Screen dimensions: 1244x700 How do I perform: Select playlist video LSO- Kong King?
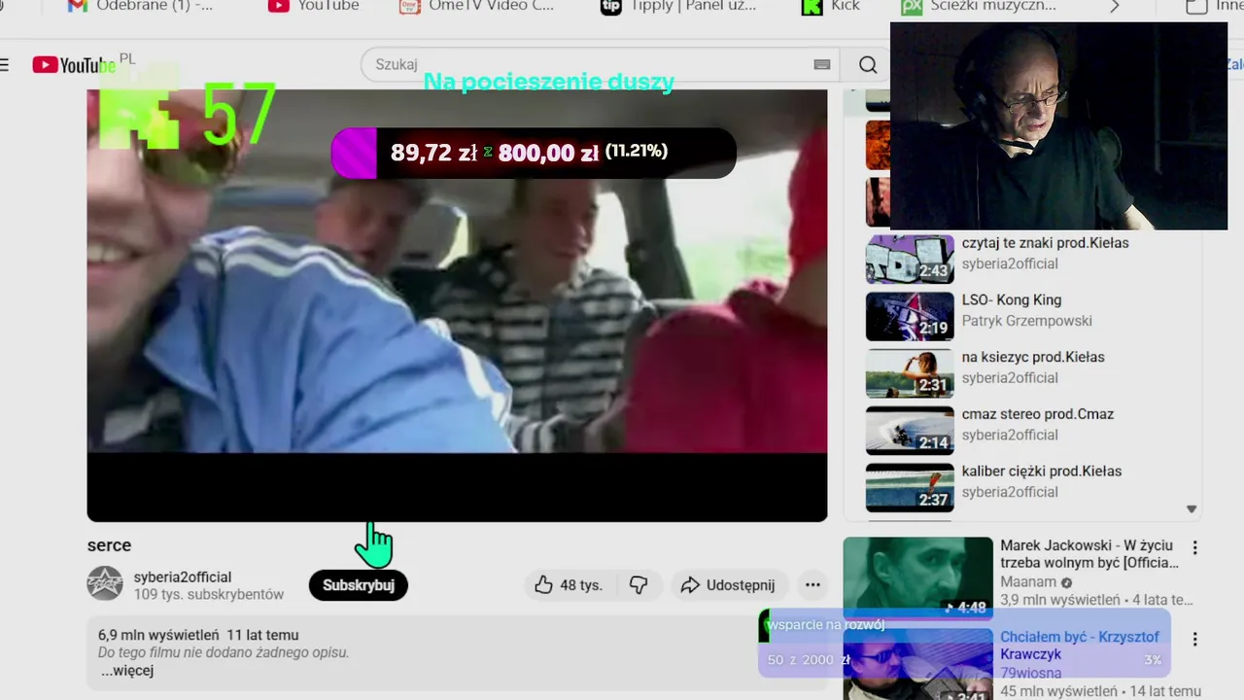point(1012,300)
